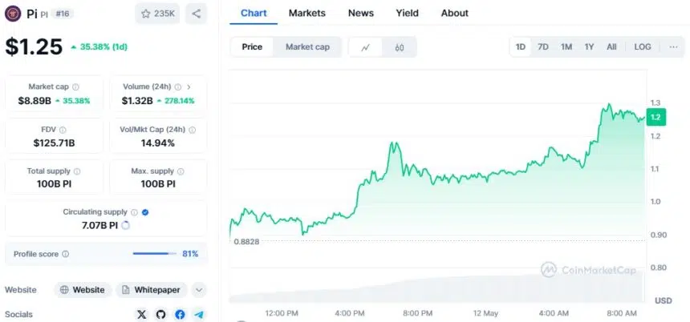Image resolution: width=690 pixels, height=322 pixels.
Task: Toggle chart to Market cap view
Action: click(x=307, y=47)
